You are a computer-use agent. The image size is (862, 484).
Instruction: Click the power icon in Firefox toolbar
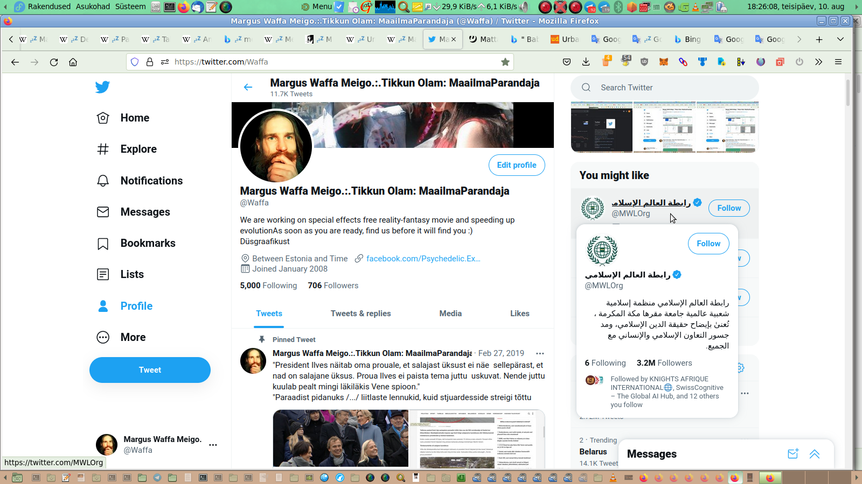(x=800, y=62)
